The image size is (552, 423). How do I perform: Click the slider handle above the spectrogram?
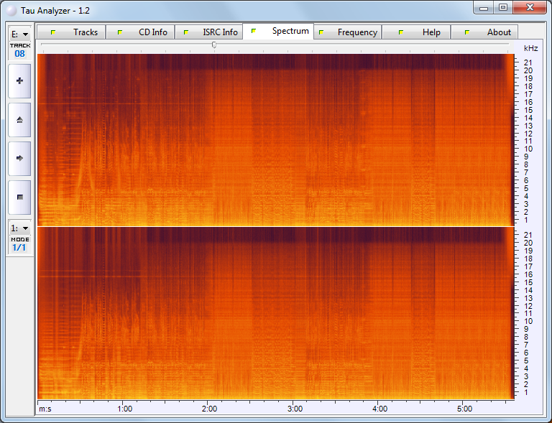pyautogui.click(x=214, y=45)
